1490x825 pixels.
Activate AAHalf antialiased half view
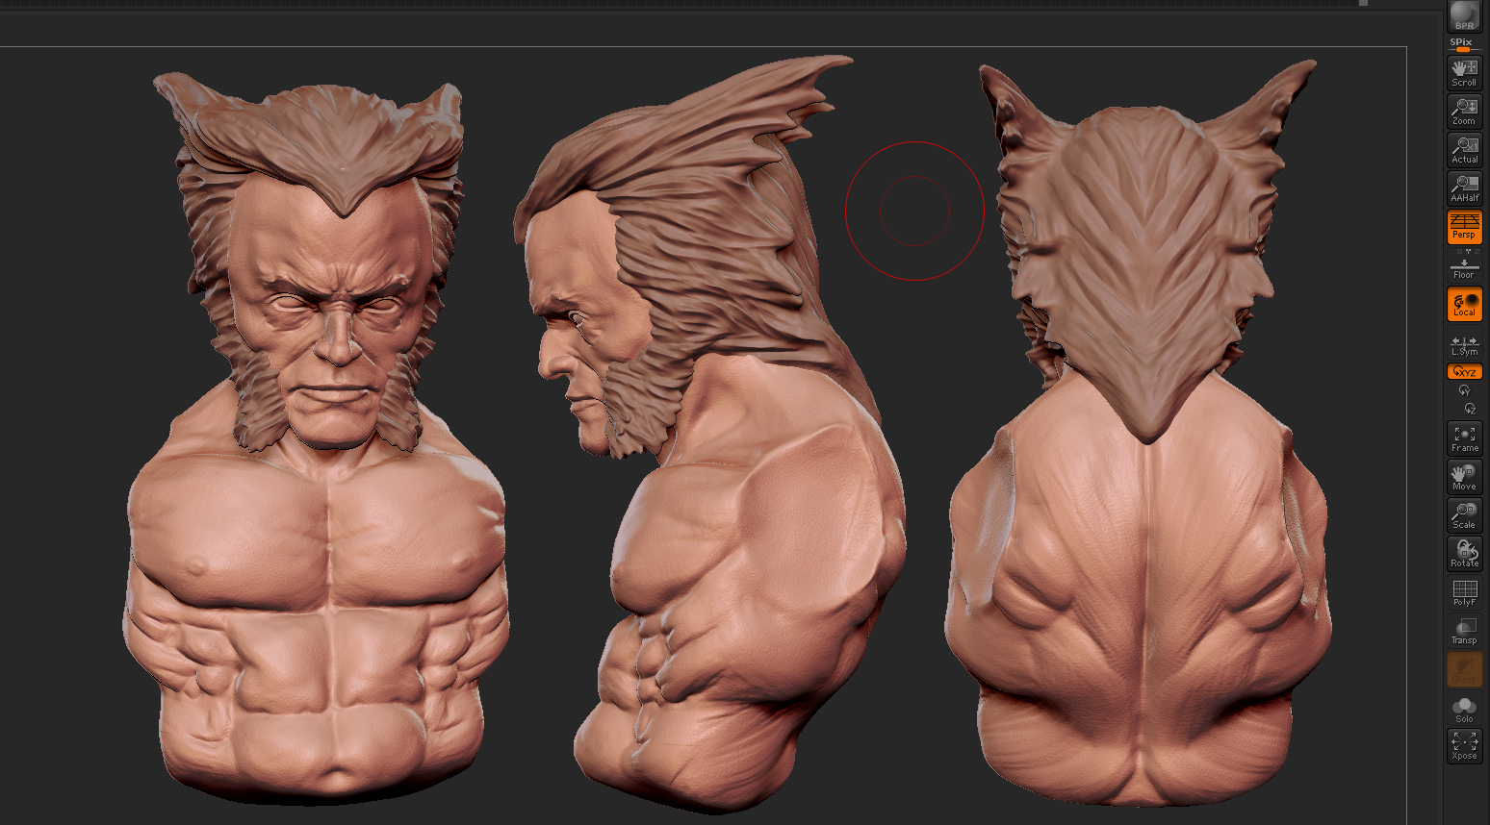point(1464,188)
